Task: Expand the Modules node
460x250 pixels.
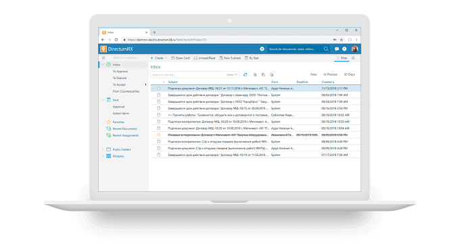Action: pyautogui.click(x=103, y=156)
